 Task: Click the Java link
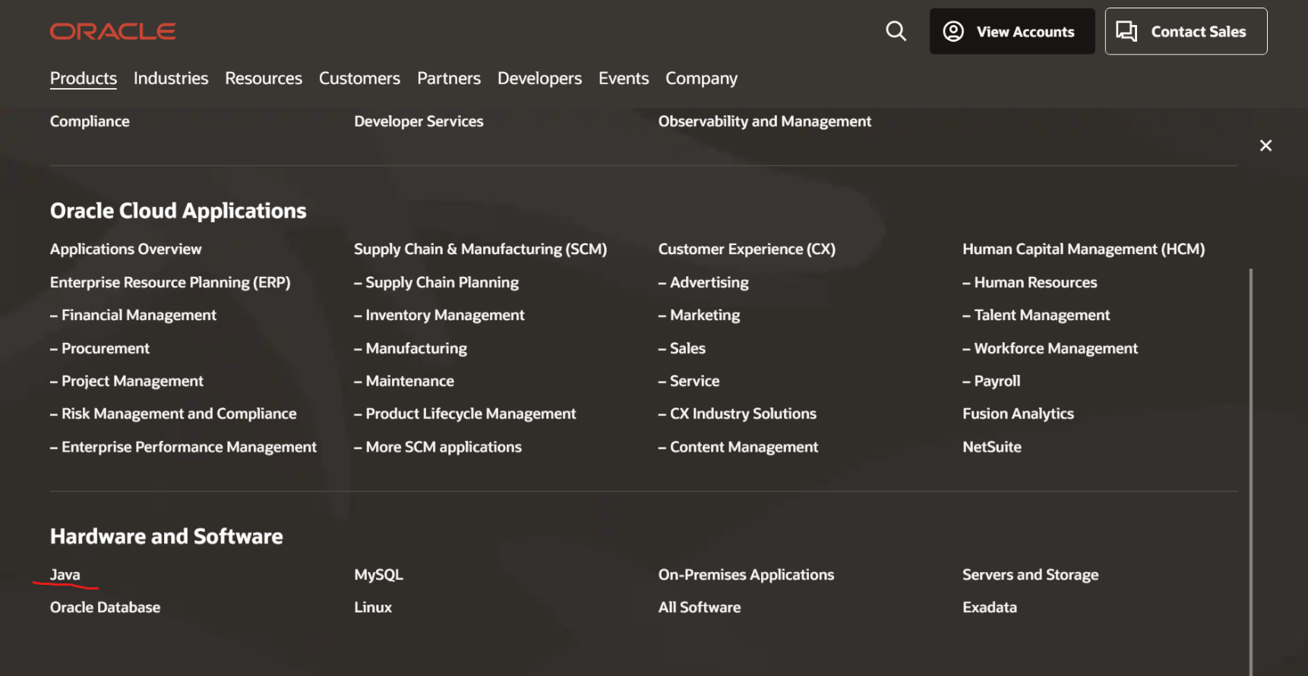coord(65,574)
